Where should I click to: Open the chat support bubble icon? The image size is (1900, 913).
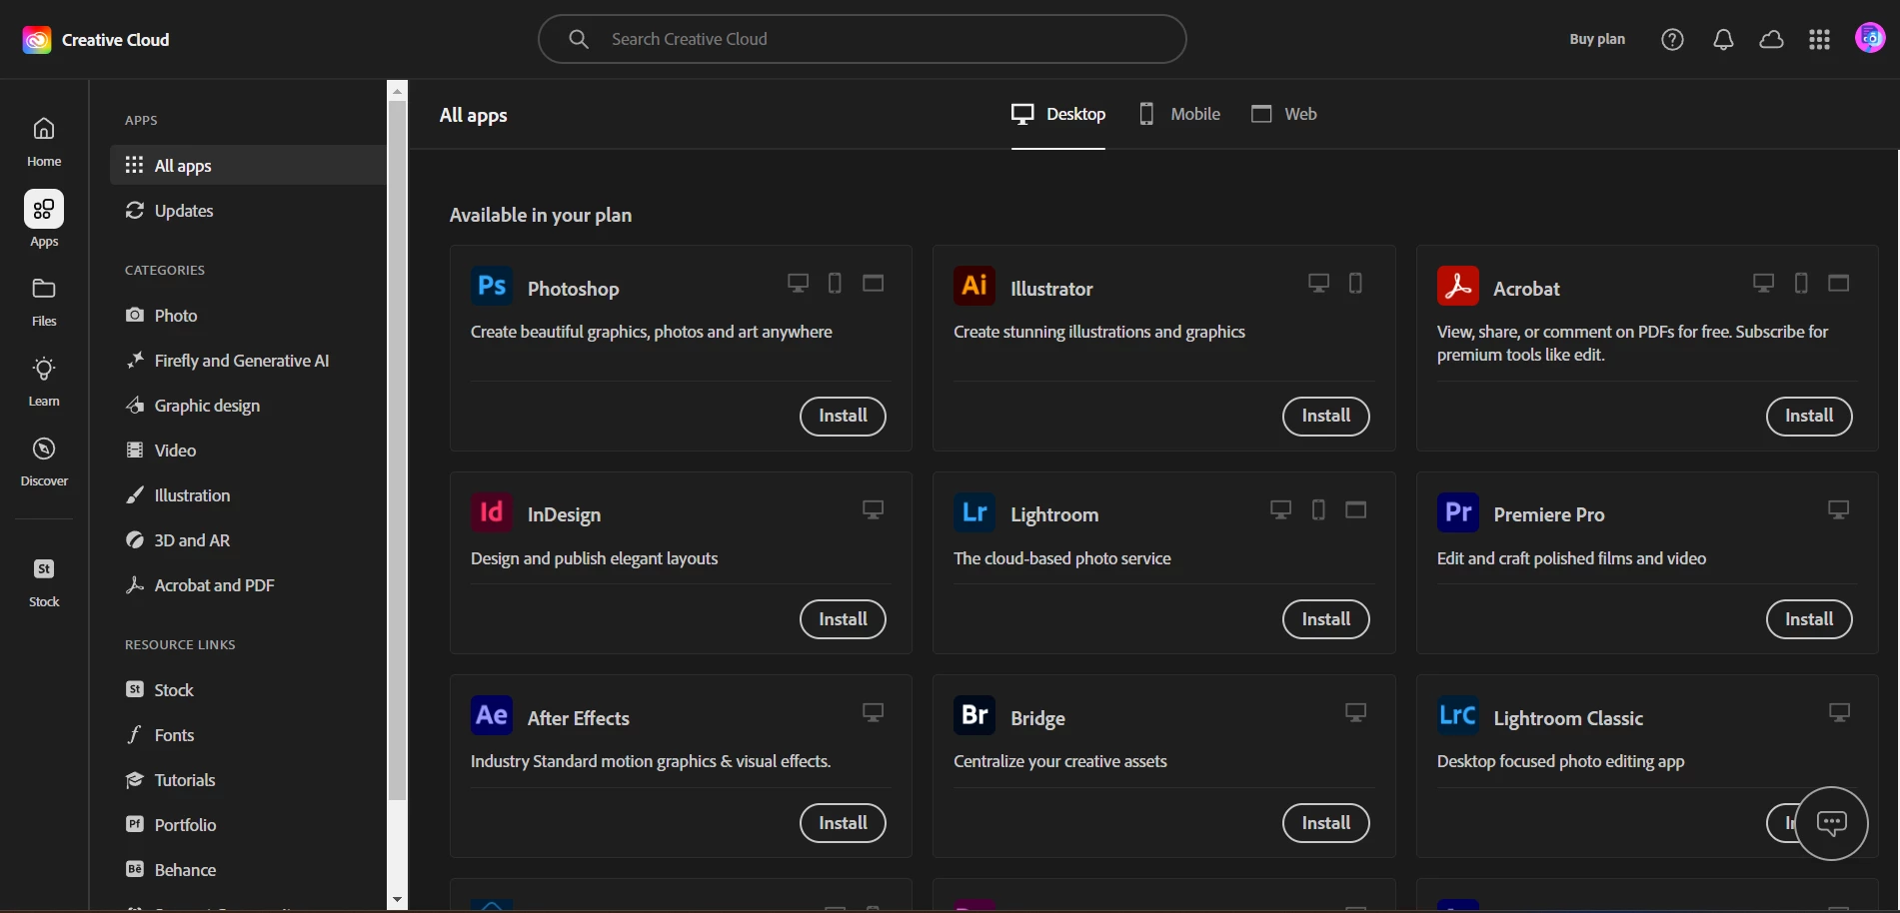tap(1831, 823)
